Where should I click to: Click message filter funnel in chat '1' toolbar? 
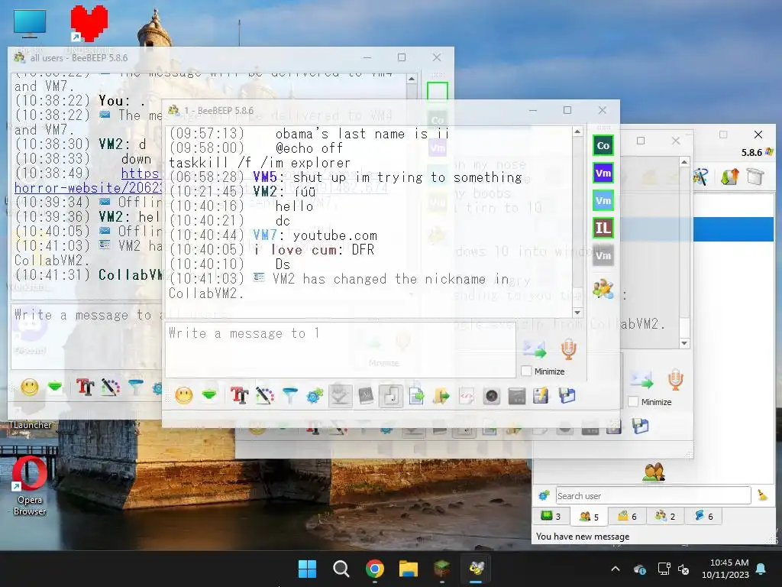[x=289, y=396]
